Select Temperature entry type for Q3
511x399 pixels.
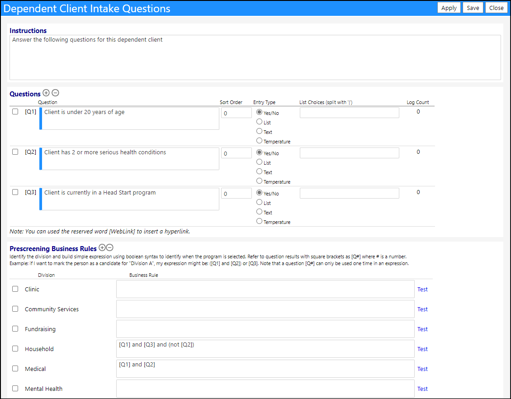260,221
